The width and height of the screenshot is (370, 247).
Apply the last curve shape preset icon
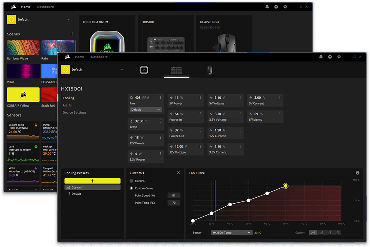[337, 232]
